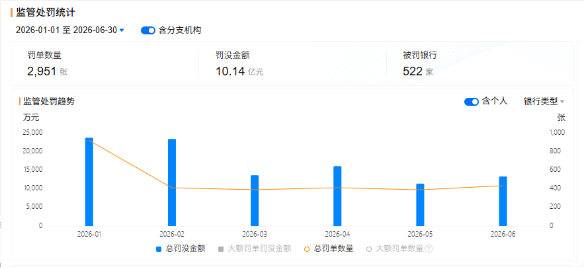
Task: Click the blue bar for 2026-01
Action: [x=89, y=182]
